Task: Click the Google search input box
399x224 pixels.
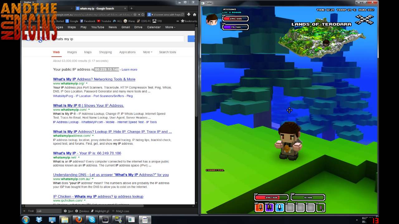Action: (x=118, y=39)
